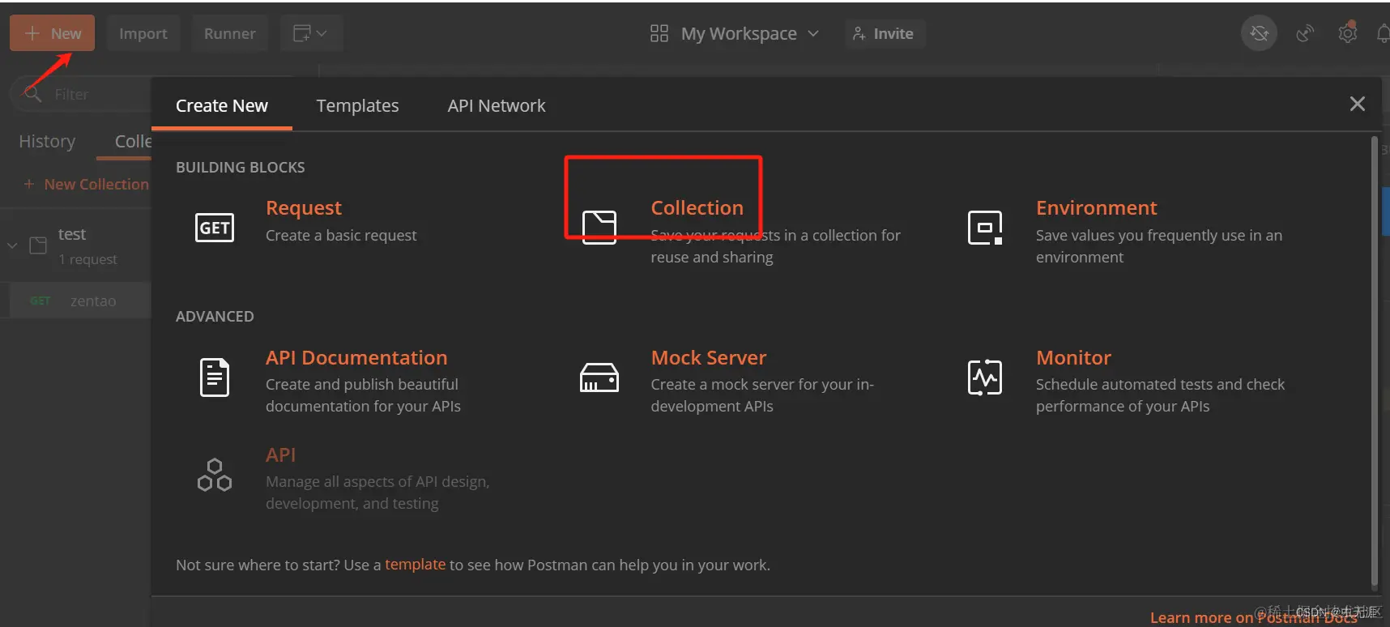Click the API hexagons icon

pos(215,475)
